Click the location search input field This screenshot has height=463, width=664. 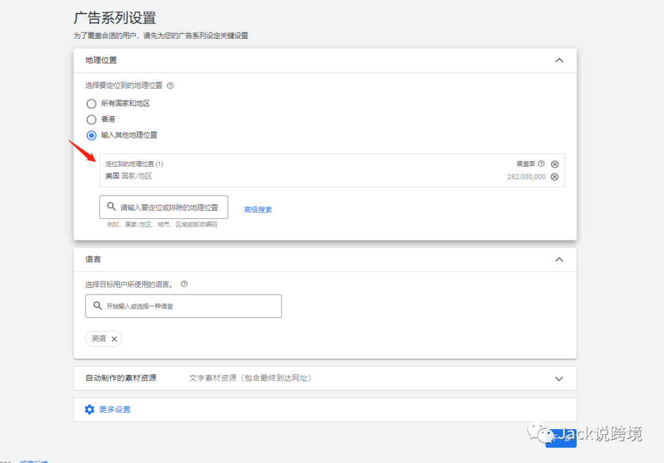tap(164, 207)
